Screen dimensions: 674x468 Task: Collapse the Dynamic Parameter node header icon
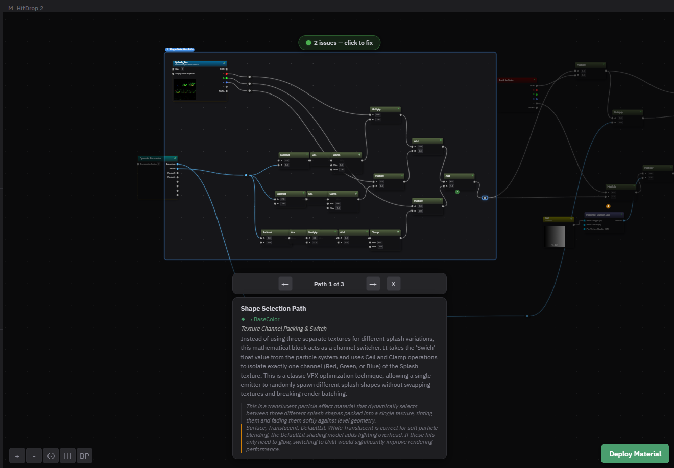click(x=175, y=158)
